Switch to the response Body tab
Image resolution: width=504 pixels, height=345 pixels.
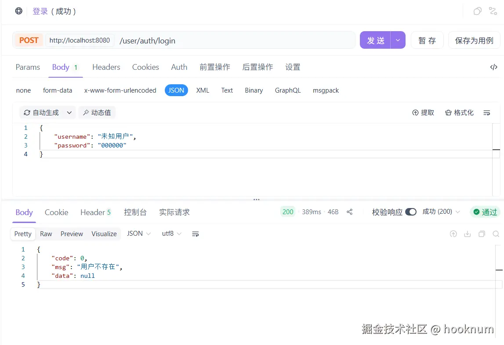click(24, 212)
